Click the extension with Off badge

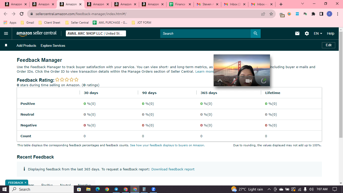click(x=282, y=15)
